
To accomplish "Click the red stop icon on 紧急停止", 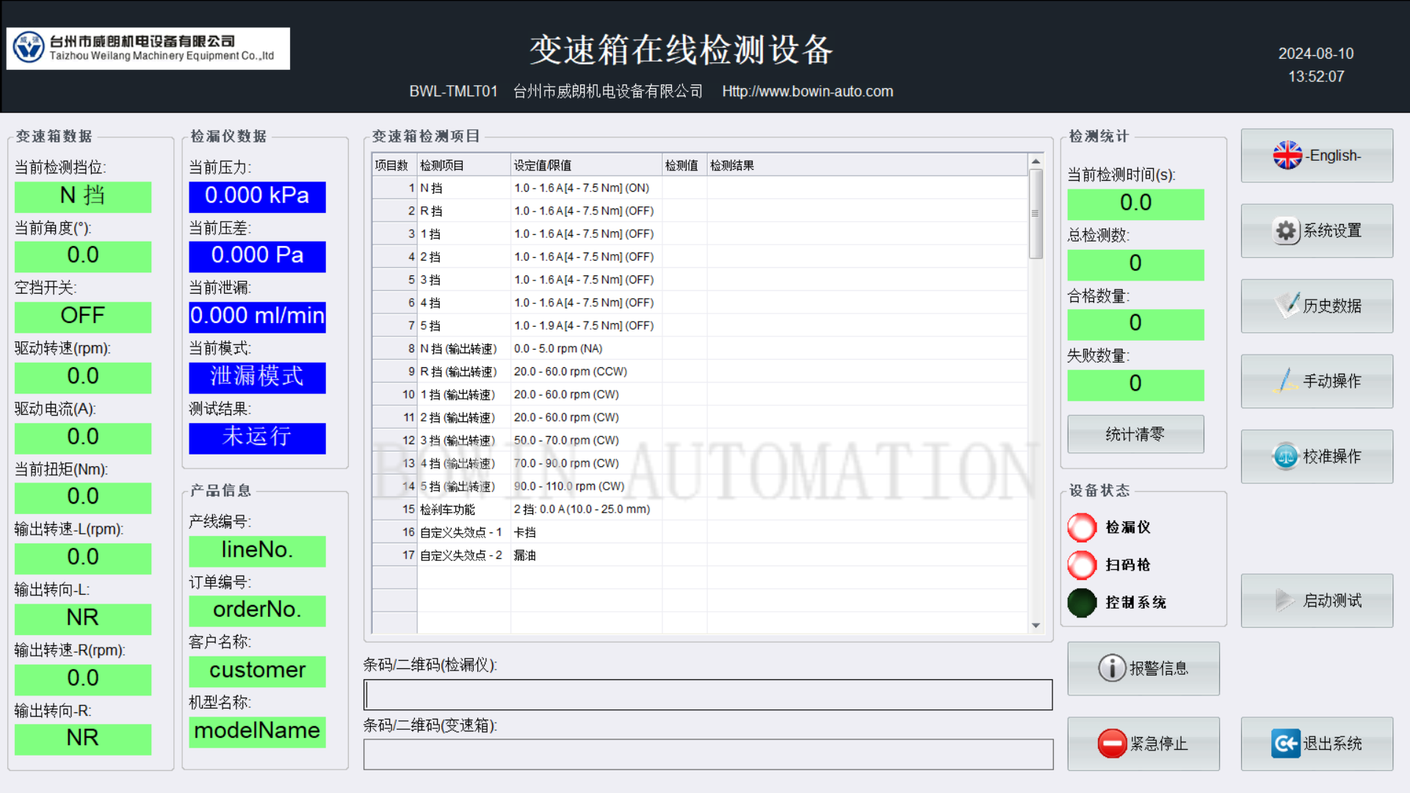I will 1112,743.
